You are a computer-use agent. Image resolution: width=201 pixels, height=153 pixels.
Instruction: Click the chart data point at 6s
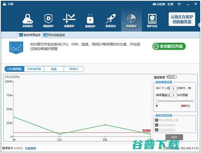click(x=14, y=117)
